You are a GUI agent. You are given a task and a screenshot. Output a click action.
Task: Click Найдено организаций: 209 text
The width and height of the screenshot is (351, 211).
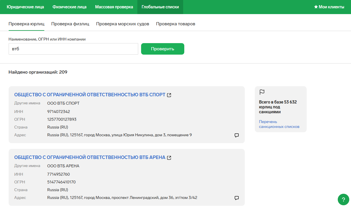point(38,72)
